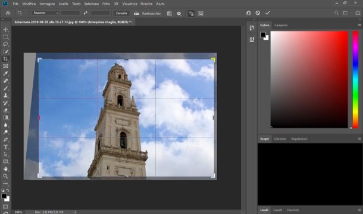
Task: Open Colore panel options menu
Action: (359, 25)
